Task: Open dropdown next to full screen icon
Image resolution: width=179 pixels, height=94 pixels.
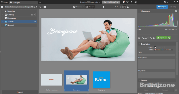Action: tap(167, 2)
